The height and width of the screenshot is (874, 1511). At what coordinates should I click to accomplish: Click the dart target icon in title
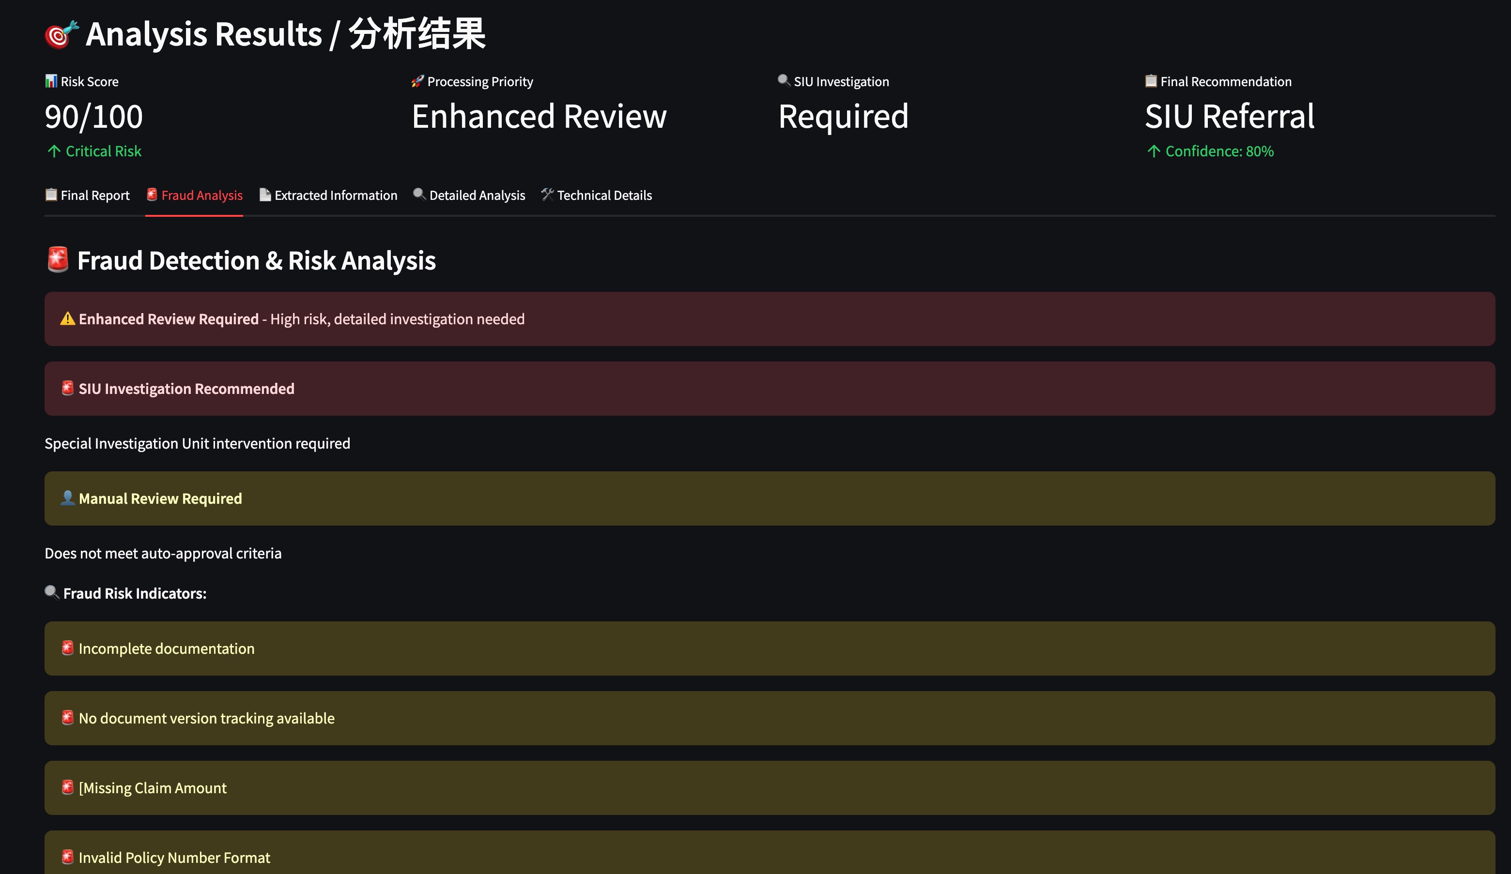61,35
